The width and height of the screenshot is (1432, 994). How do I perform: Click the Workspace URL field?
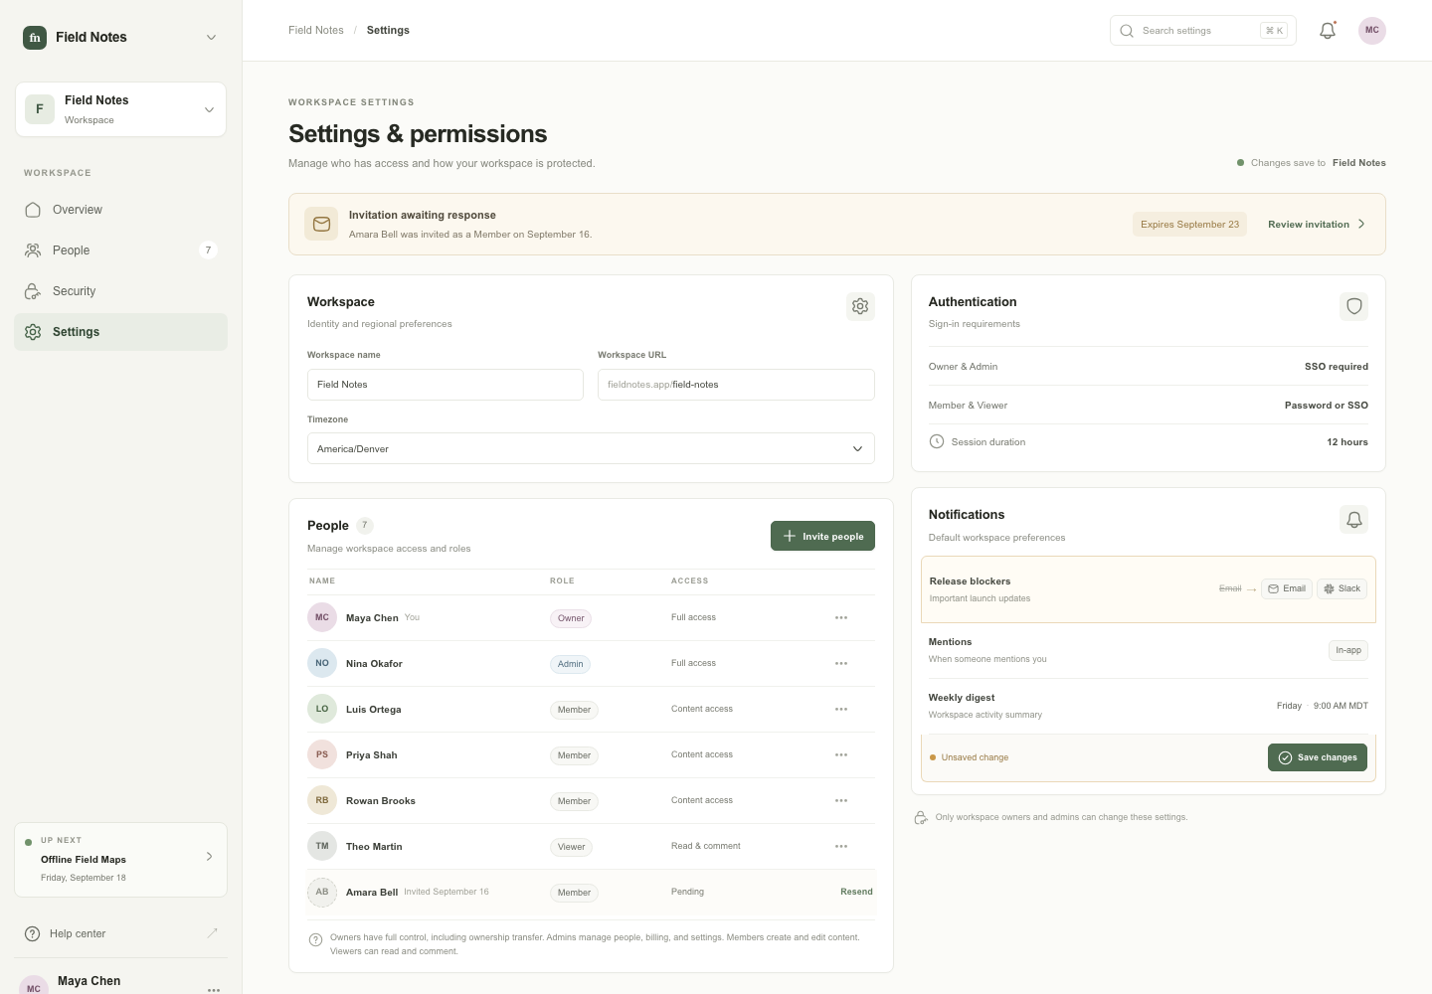[736, 385]
